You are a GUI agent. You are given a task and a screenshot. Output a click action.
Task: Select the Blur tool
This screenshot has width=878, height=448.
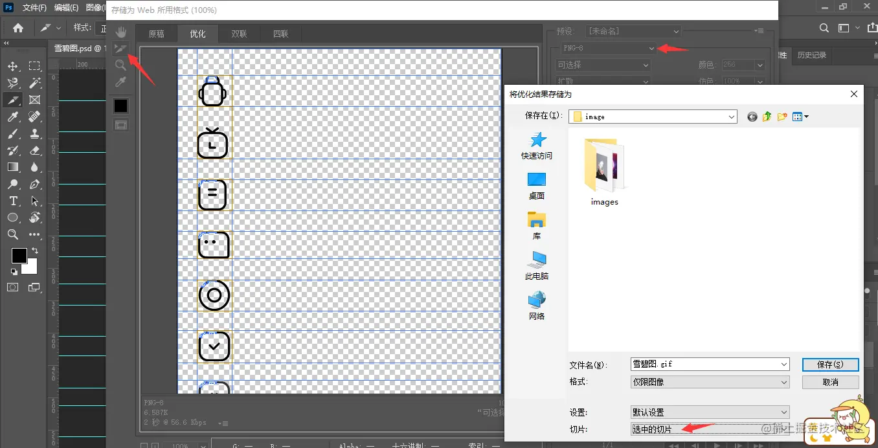(x=35, y=167)
